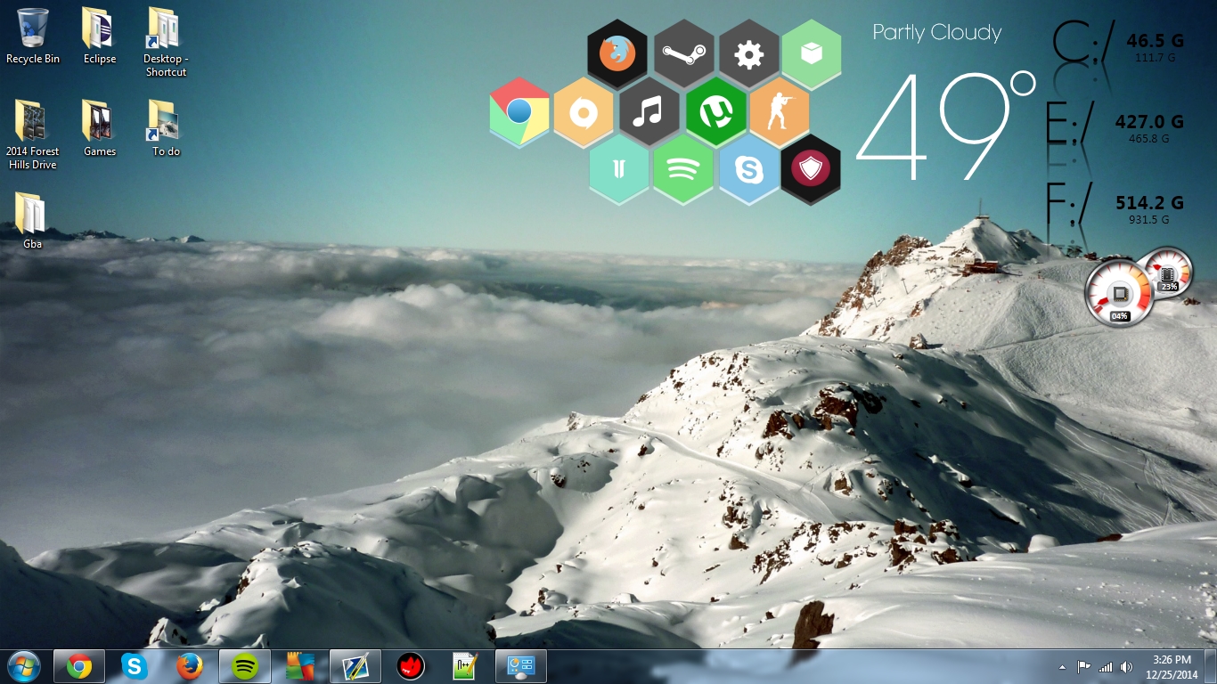Open Spotify from the hexagon launcher
The height and width of the screenshot is (684, 1217).
coord(683,170)
